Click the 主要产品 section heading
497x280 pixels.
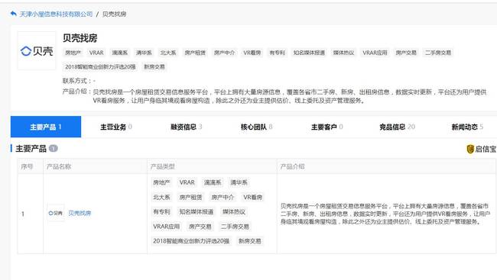31,148
